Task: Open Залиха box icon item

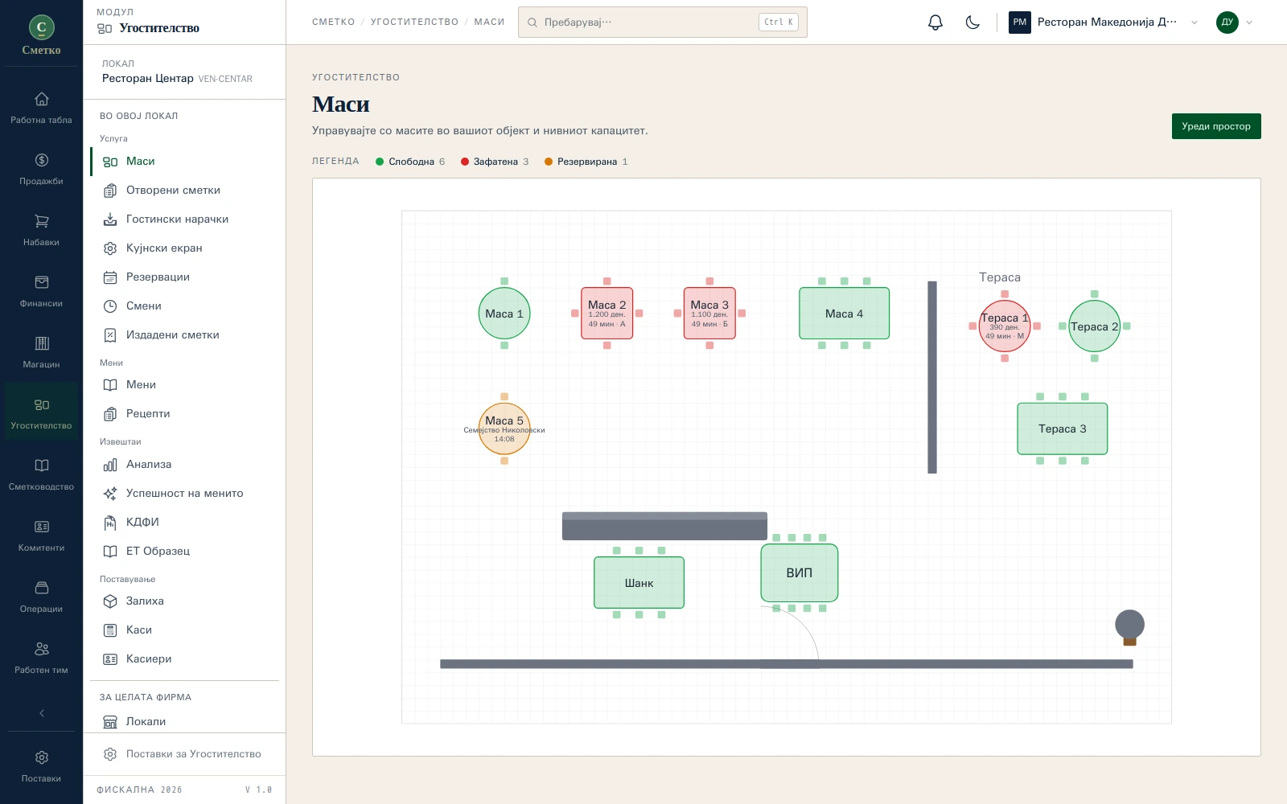Action: point(184,601)
